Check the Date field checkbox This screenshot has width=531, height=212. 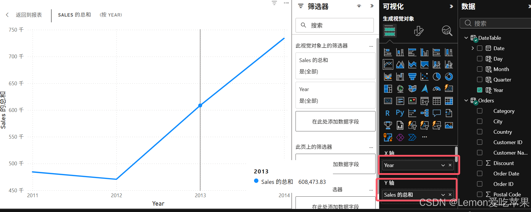(480, 48)
